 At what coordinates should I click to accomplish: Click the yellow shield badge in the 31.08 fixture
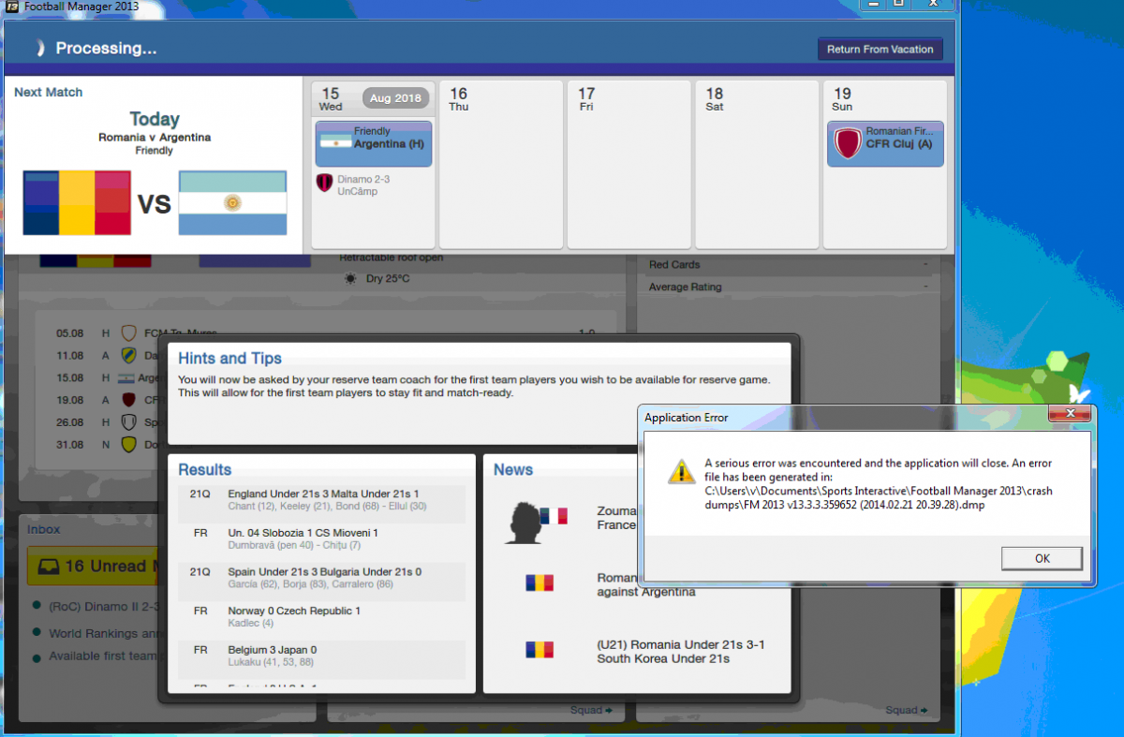coord(129,445)
